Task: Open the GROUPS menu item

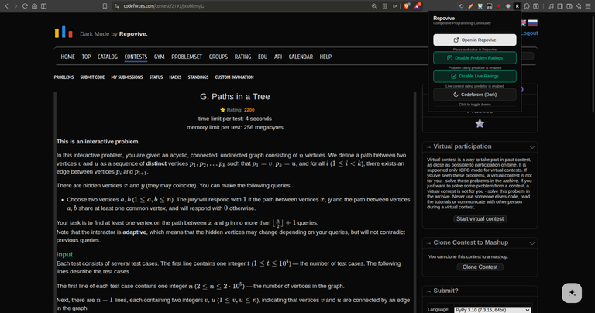Action: coord(218,57)
